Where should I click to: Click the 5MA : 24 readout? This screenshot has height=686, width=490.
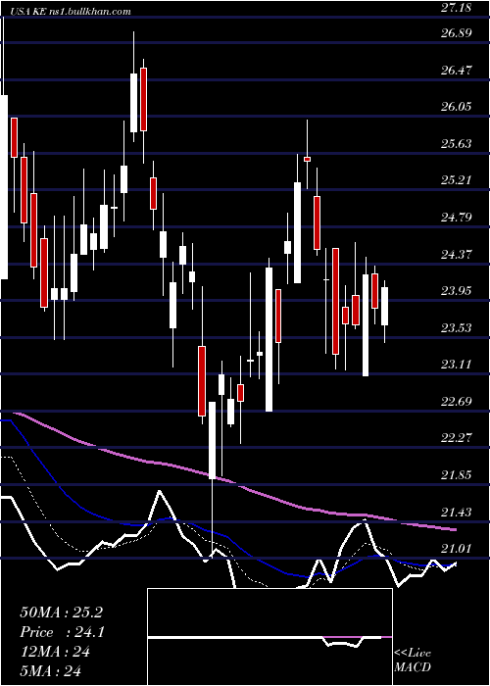50,670
